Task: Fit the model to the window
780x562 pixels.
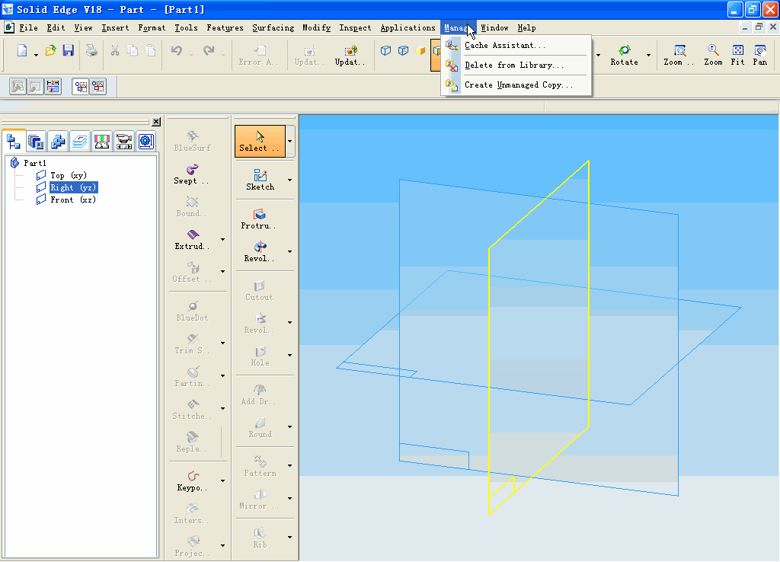Action: (x=737, y=55)
